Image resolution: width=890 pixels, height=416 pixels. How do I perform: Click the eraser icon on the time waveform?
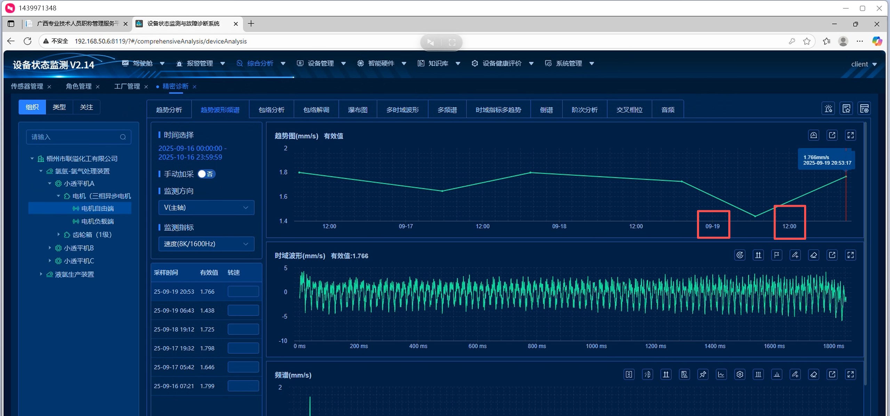coord(813,255)
